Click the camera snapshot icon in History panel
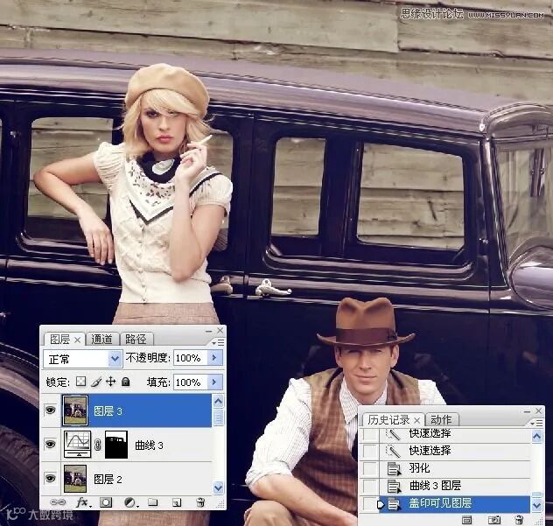This screenshot has height=526, width=553. [x=494, y=520]
